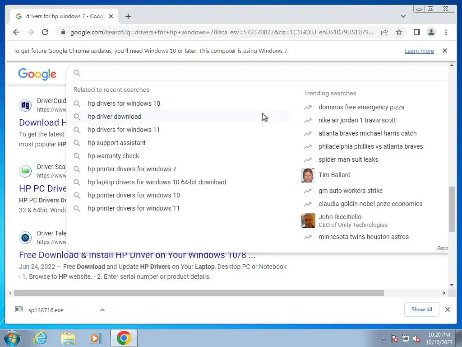Click the scroll down arrow of page
462x347 pixels.
coord(452,285)
